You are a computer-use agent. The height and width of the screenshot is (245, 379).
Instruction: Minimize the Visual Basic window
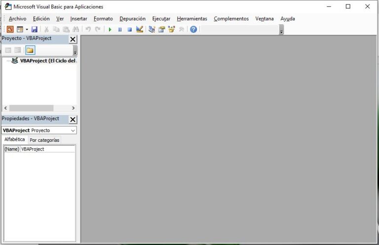point(329,6)
